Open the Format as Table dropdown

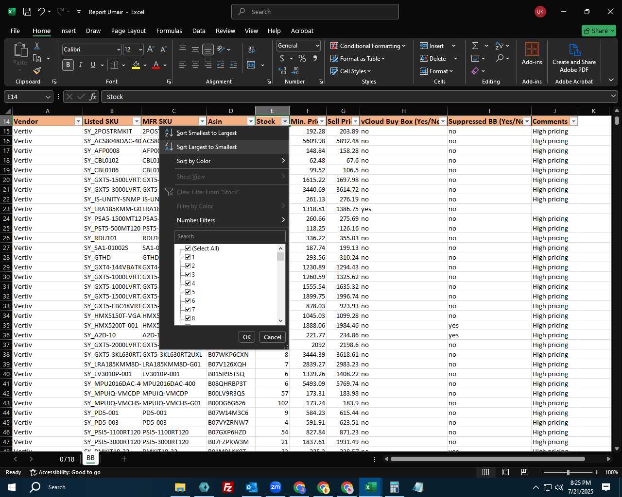358,58
